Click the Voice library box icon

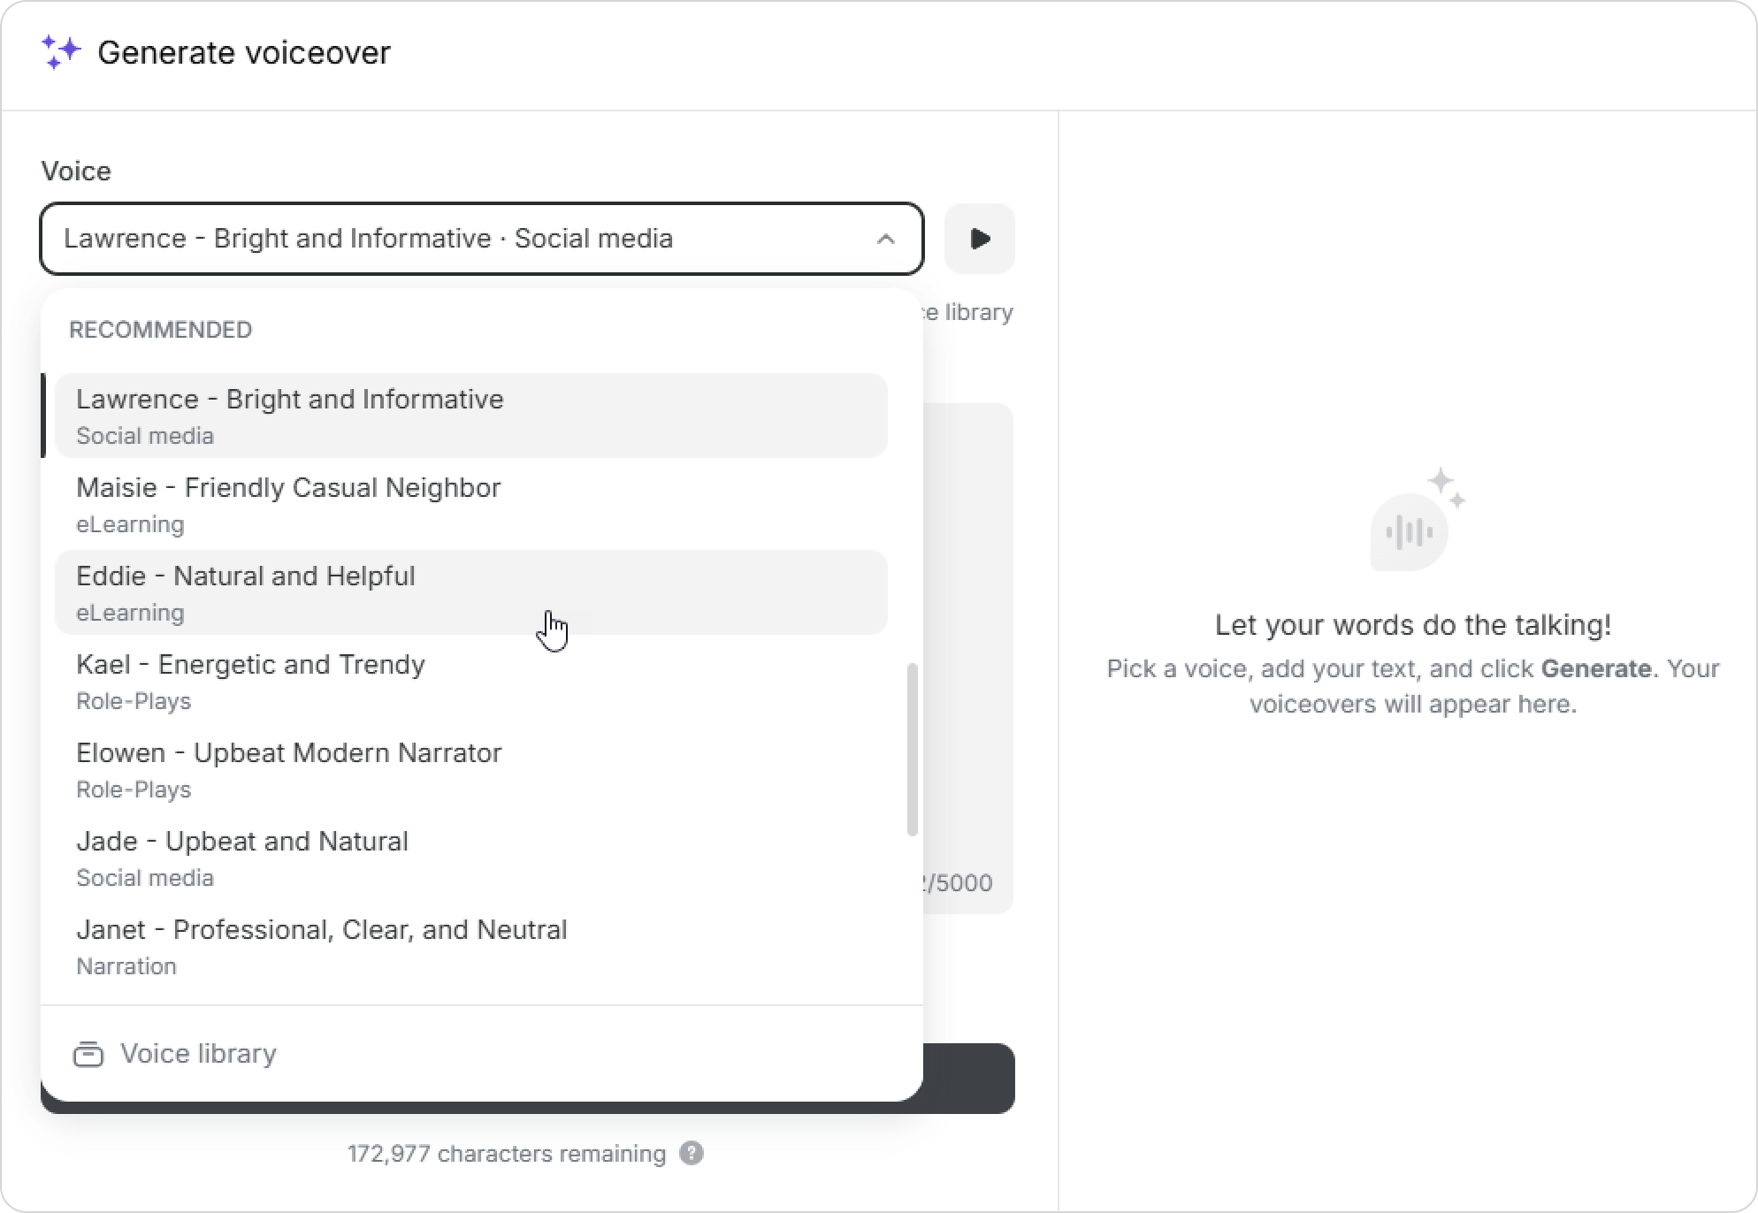[88, 1054]
